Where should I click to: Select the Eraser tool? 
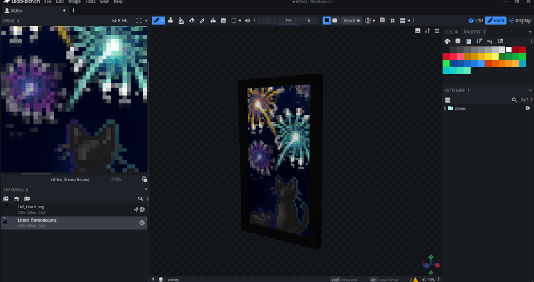[x=192, y=20]
